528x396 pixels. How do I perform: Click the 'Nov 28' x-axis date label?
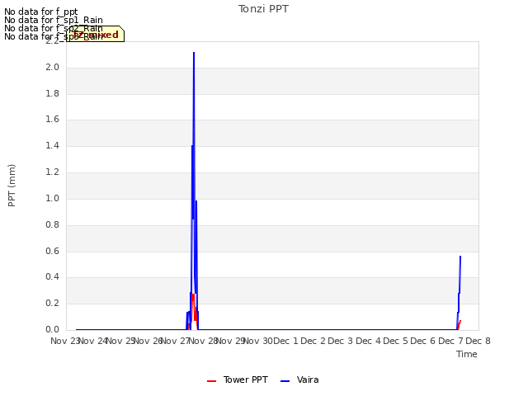pos(203,341)
